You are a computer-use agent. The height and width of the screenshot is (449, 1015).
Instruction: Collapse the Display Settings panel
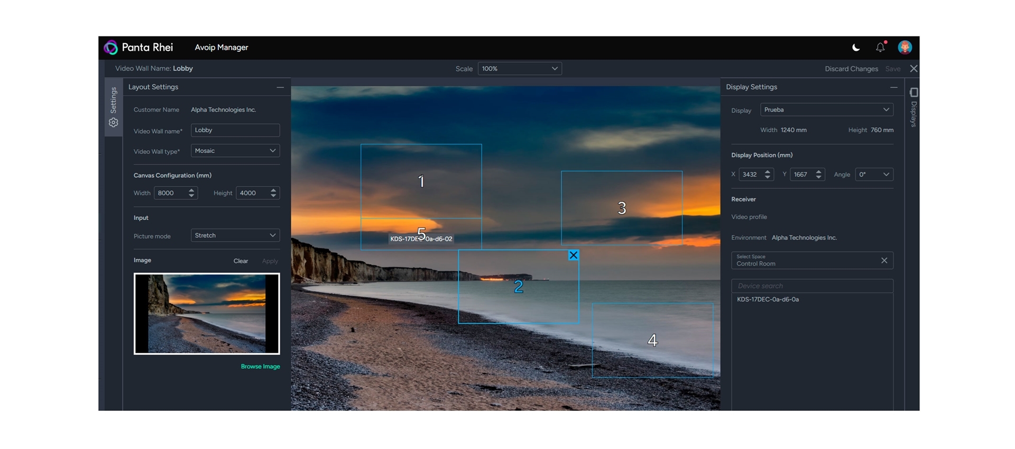(x=893, y=87)
